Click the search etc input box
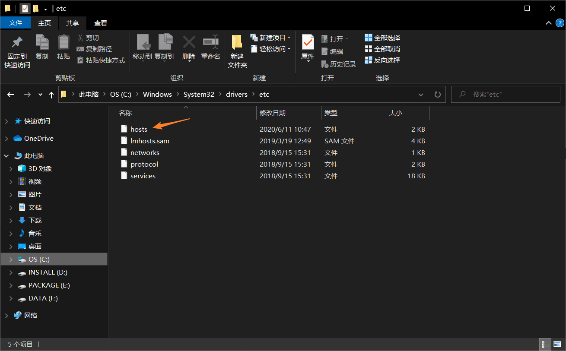The image size is (566, 351). coord(506,95)
